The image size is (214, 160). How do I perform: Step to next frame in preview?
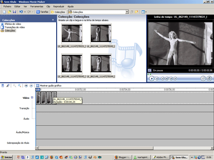tap(171, 79)
